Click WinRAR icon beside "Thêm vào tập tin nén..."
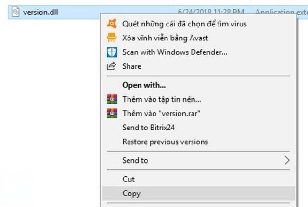The image size is (308, 207). click(112, 99)
